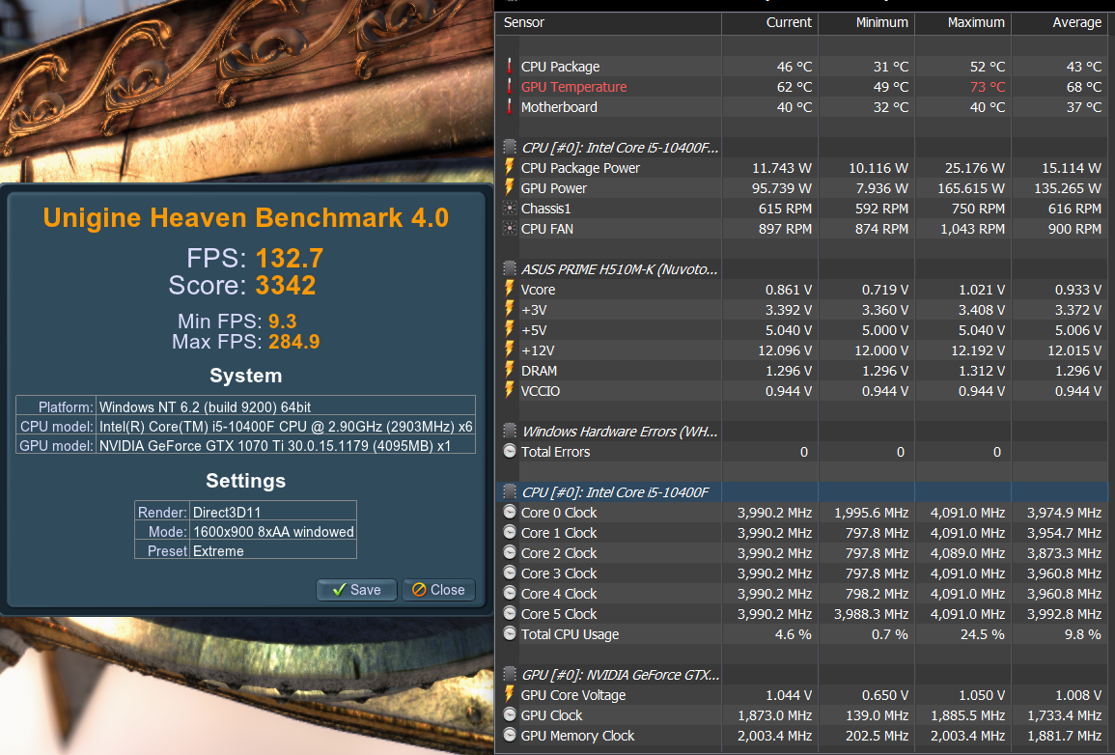Select the GPU Core Voltage label
The height and width of the screenshot is (755, 1115).
click(x=573, y=694)
